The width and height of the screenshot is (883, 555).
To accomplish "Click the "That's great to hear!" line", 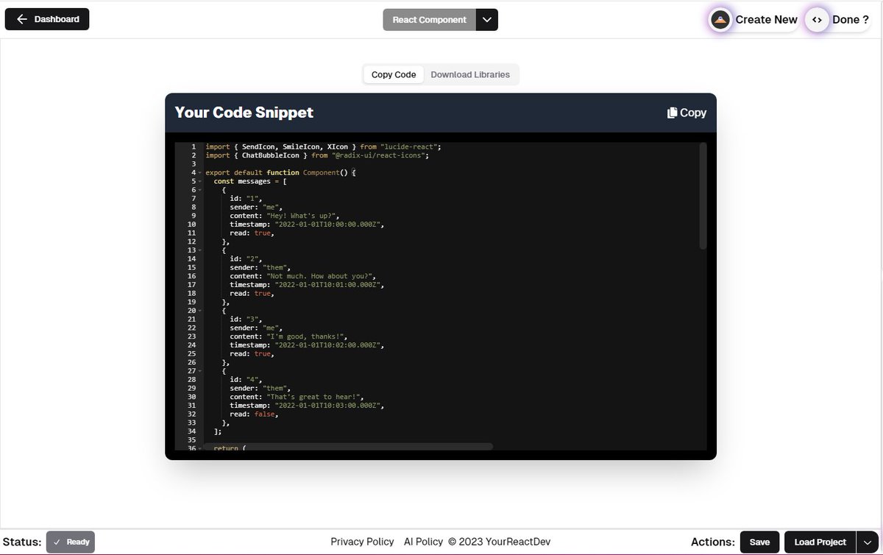I will point(296,397).
